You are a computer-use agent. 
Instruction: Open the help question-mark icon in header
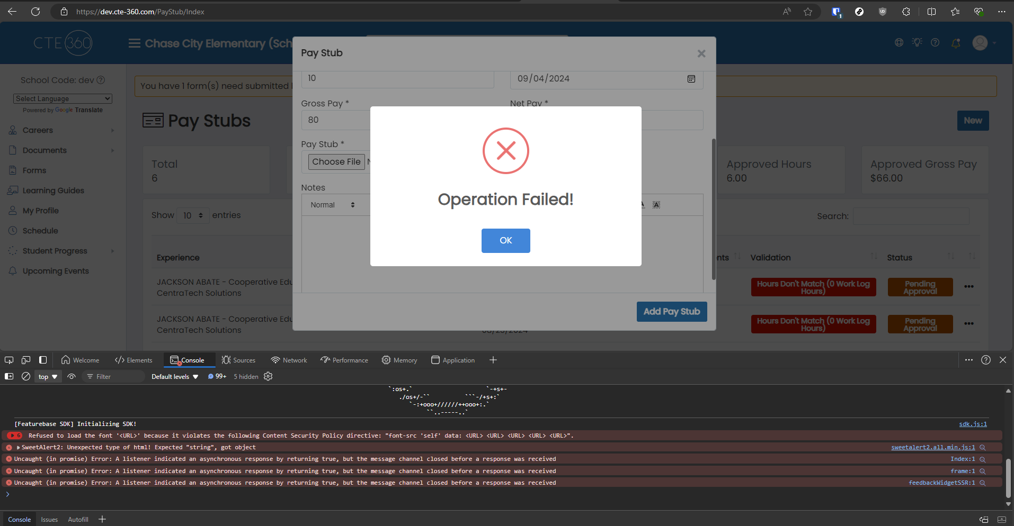pos(936,43)
